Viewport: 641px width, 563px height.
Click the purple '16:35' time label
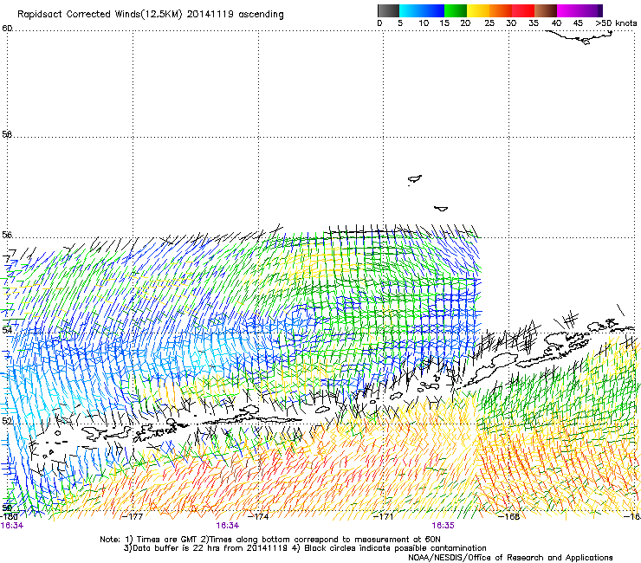click(x=444, y=526)
